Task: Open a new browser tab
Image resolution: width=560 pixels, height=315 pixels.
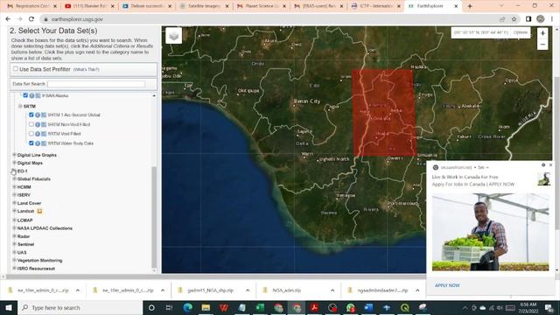Action: (470, 6)
